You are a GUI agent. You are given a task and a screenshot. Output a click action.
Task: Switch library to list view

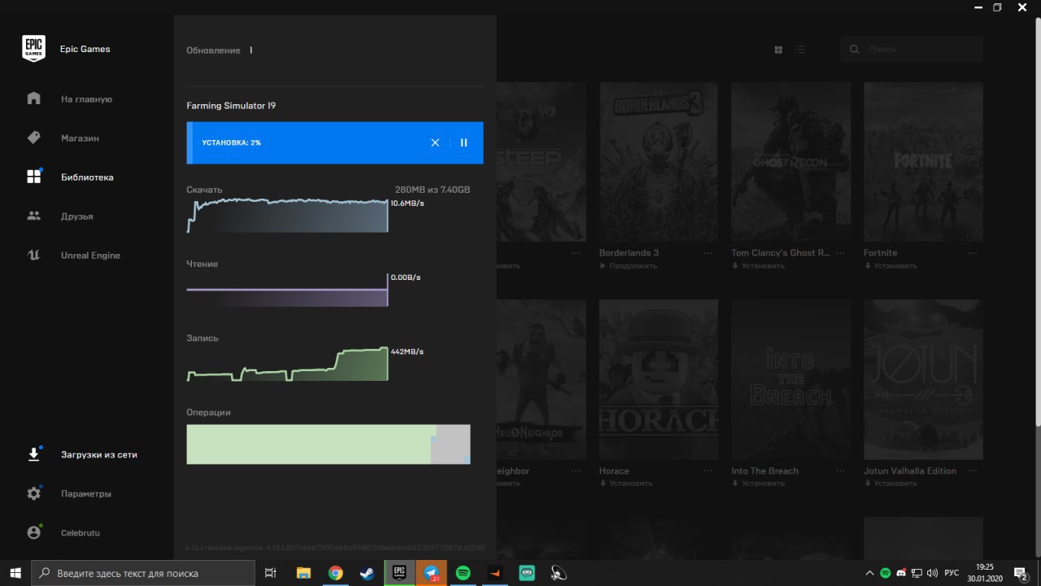(x=800, y=50)
